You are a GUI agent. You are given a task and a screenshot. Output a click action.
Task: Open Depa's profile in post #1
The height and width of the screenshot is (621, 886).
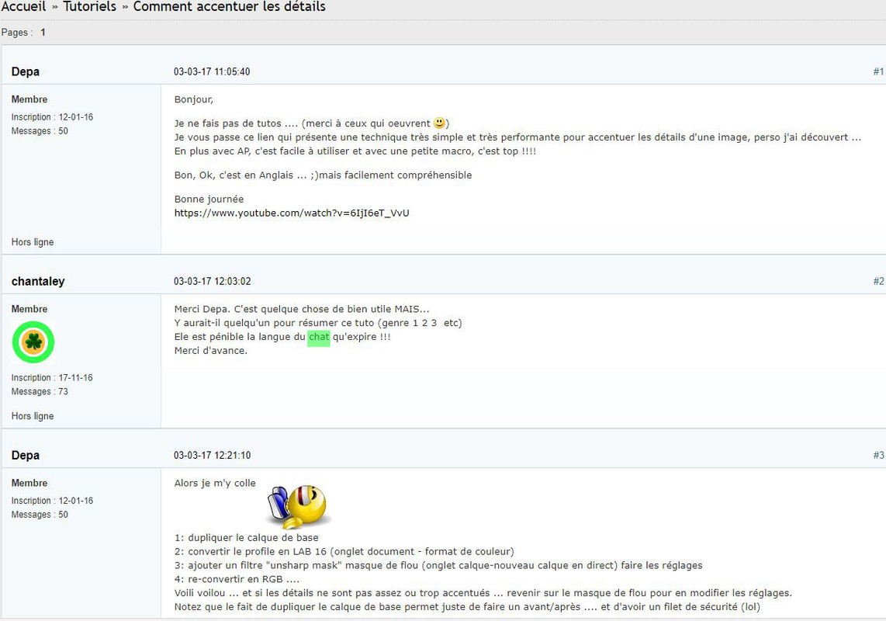(26, 72)
